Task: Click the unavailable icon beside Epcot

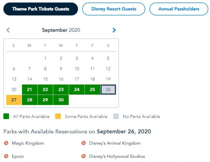Action: coord(6,156)
